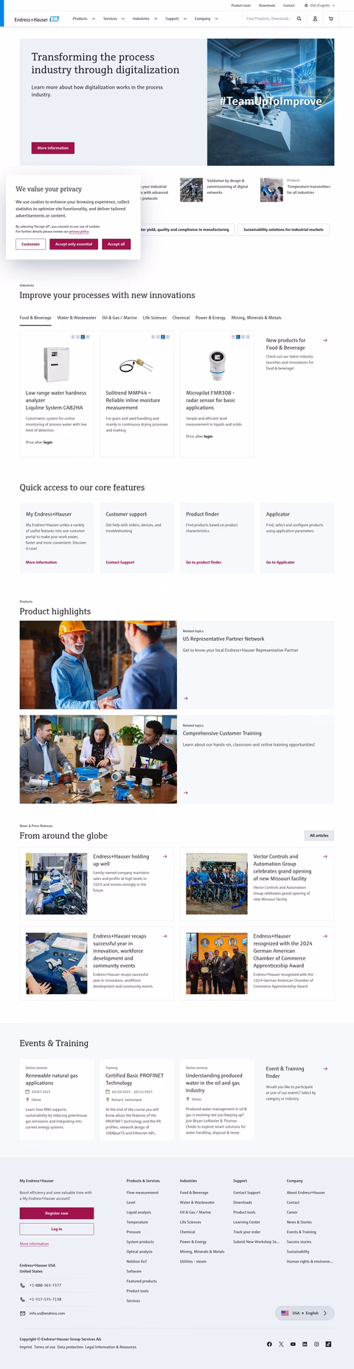Open the shopping cart icon
Viewport: 354px width, 1369px height.
[330, 18]
